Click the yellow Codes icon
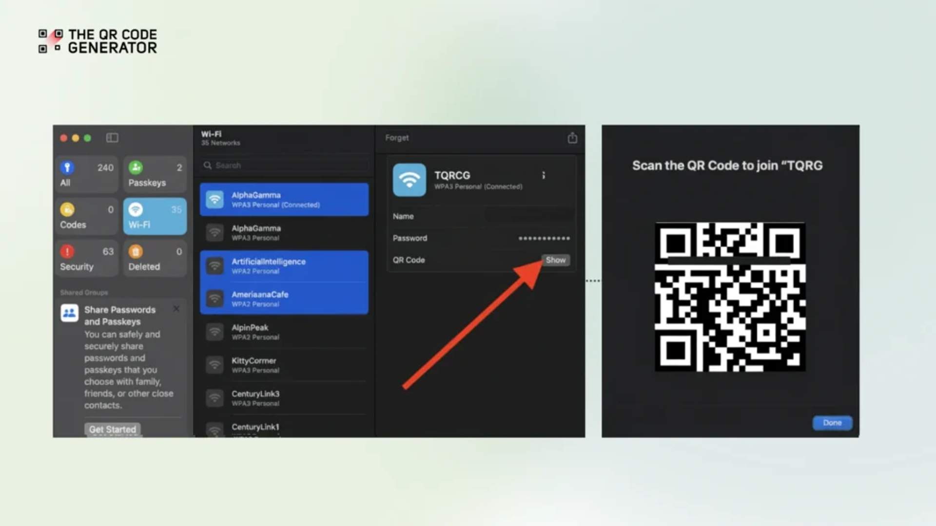The height and width of the screenshot is (526, 936). [67, 209]
